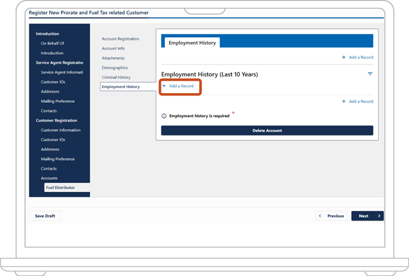The width and height of the screenshot is (409, 276).
Task: Click the Save Draft button
Action: pos(45,216)
